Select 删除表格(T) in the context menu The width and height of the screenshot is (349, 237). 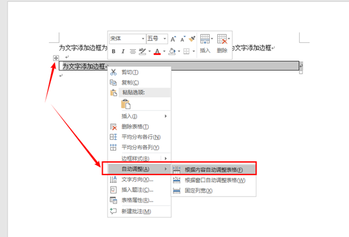[139, 127]
